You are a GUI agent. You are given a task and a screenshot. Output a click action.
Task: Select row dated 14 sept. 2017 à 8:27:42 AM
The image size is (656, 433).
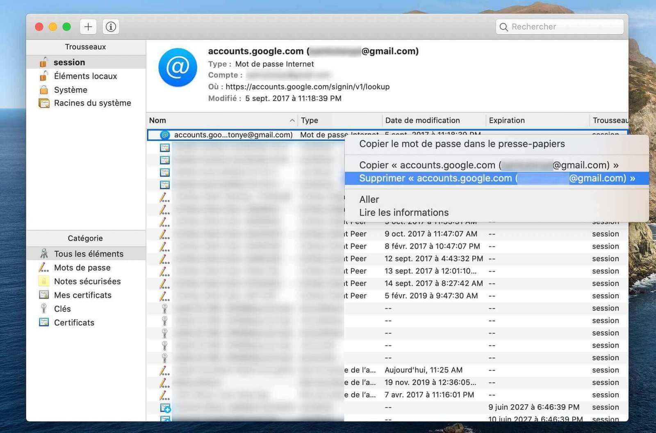pos(387,283)
